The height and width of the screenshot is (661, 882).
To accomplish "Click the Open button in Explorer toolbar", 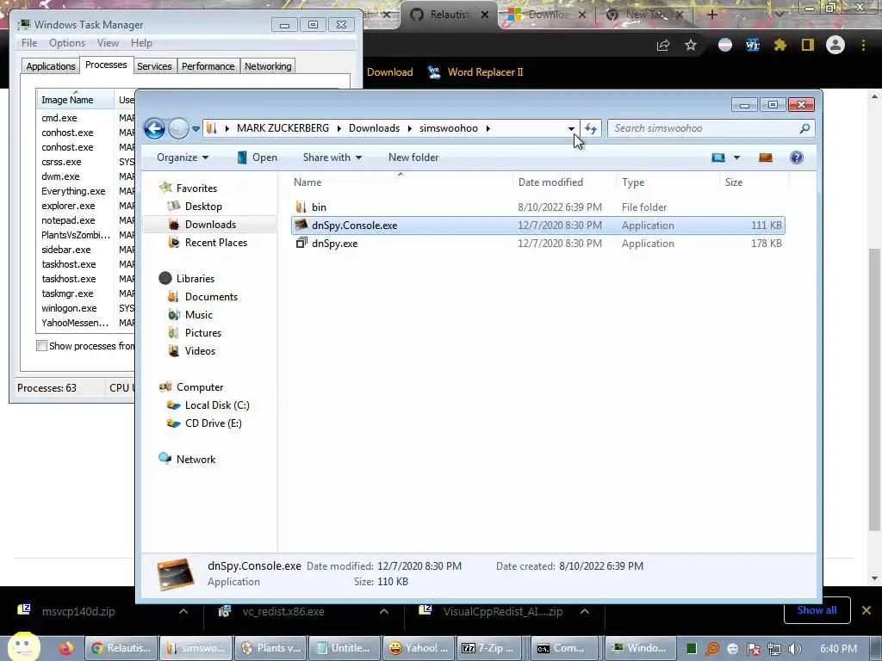I will [x=257, y=158].
